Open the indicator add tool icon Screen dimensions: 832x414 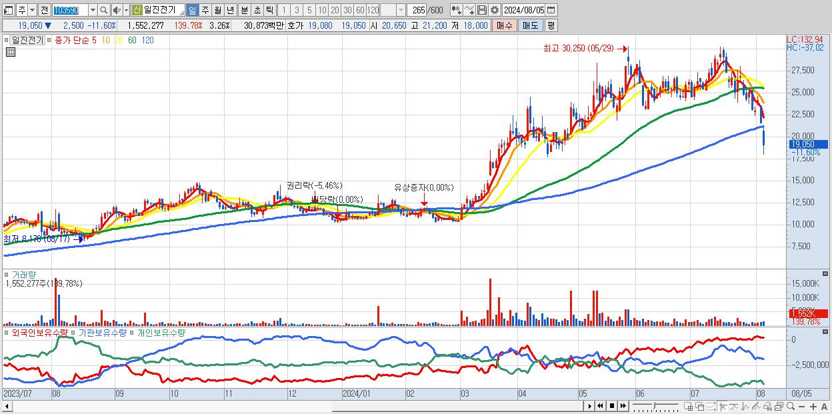[457, 10]
